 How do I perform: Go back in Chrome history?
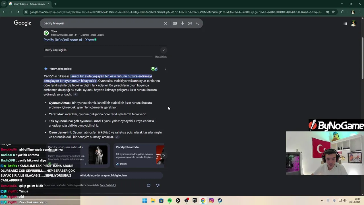point(4,12)
